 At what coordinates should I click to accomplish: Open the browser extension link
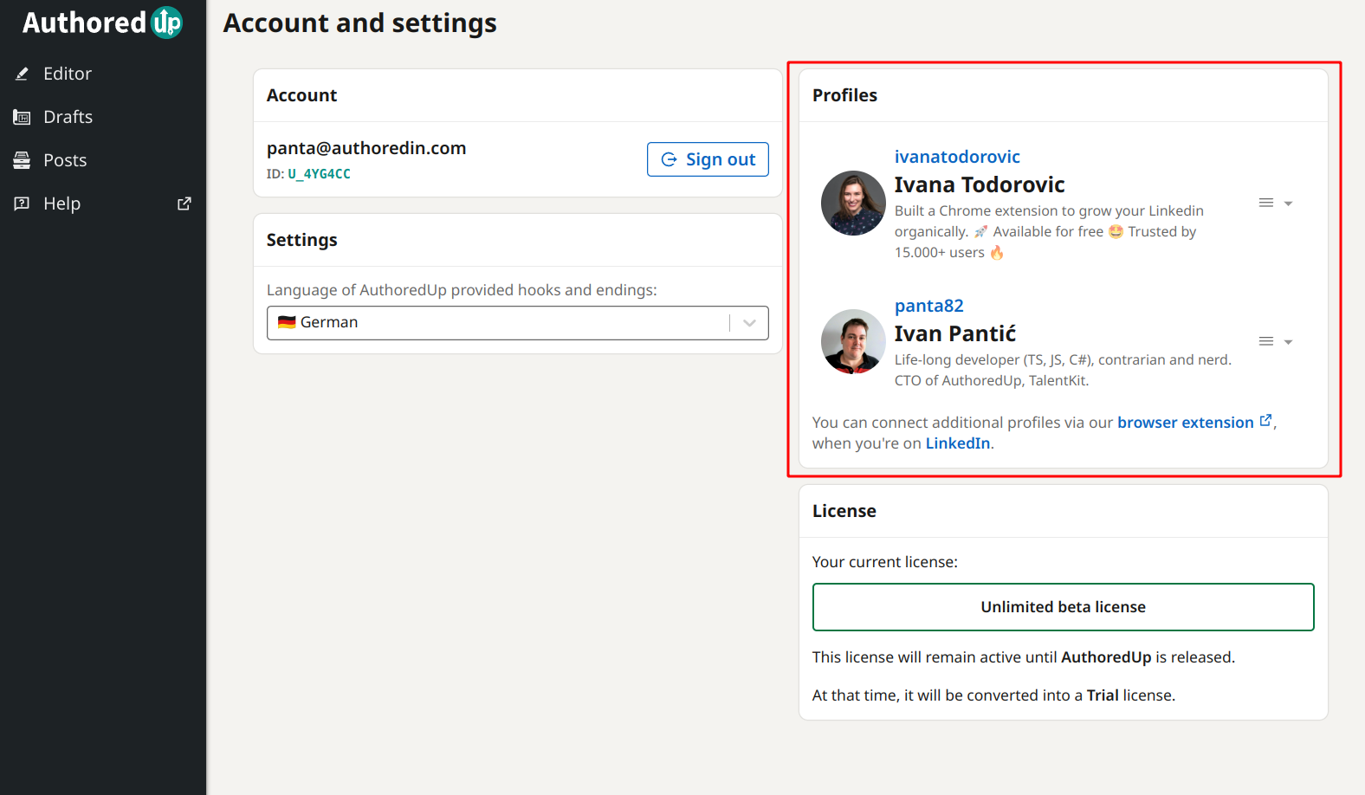pos(1186,423)
